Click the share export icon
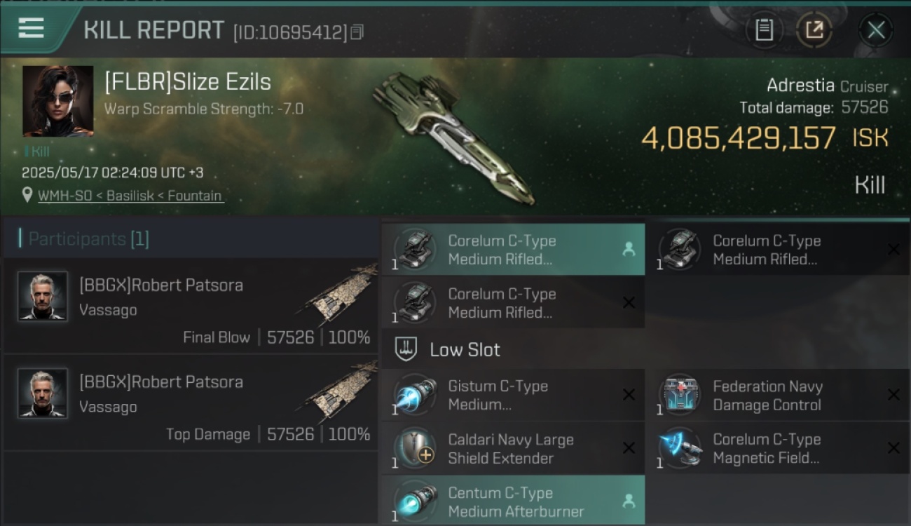 [814, 30]
